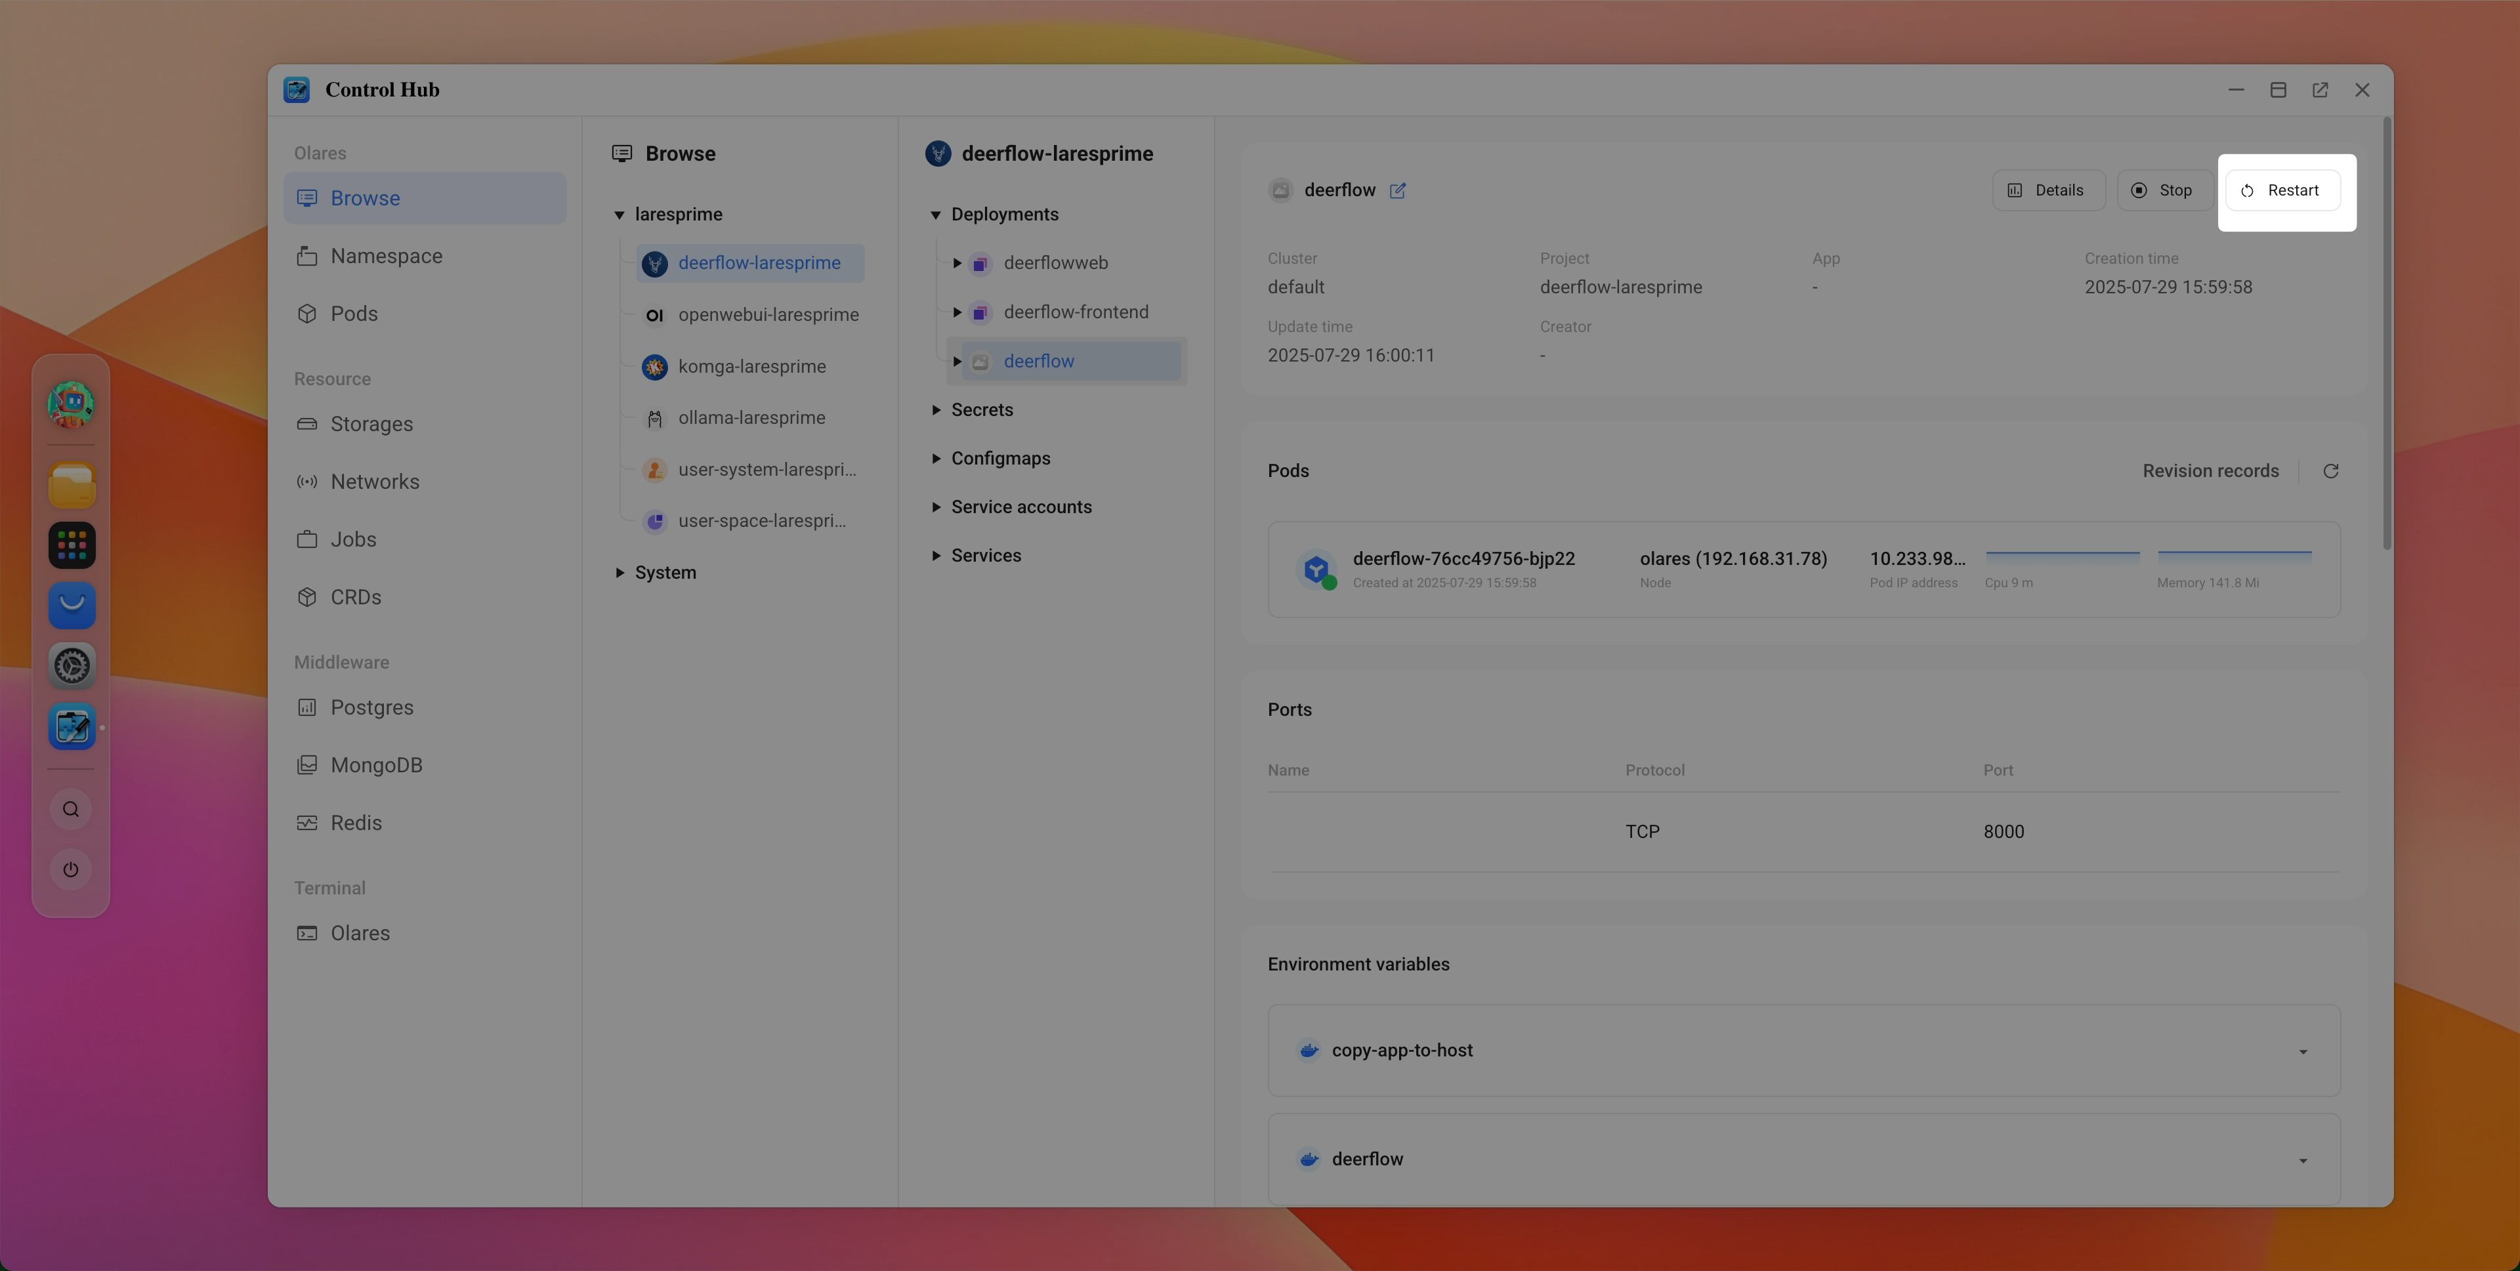
Task: Click the user avatar in the dock
Action: (72, 404)
